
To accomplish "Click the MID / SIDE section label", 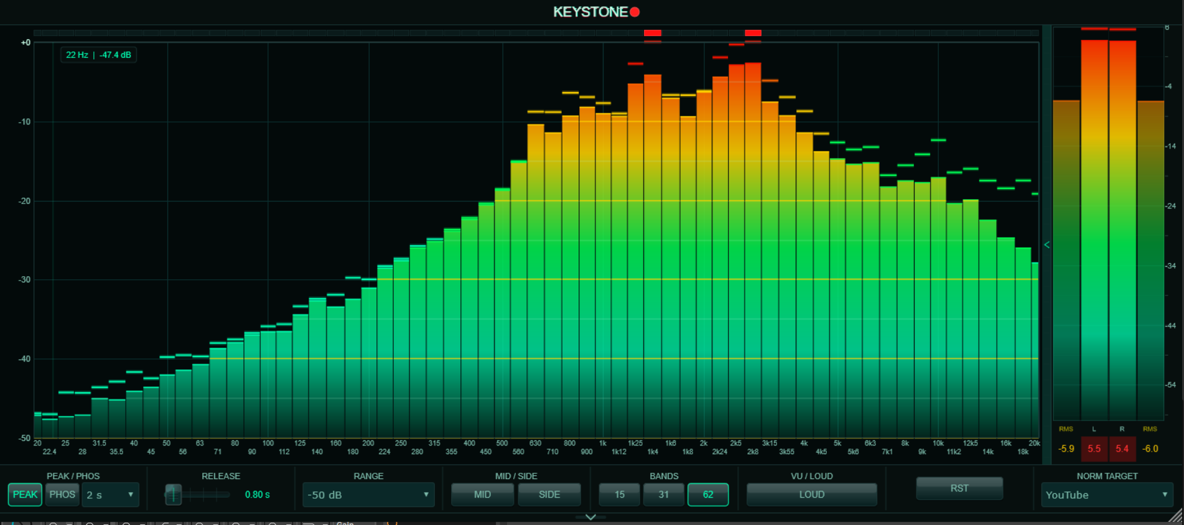I will point(516,476).
